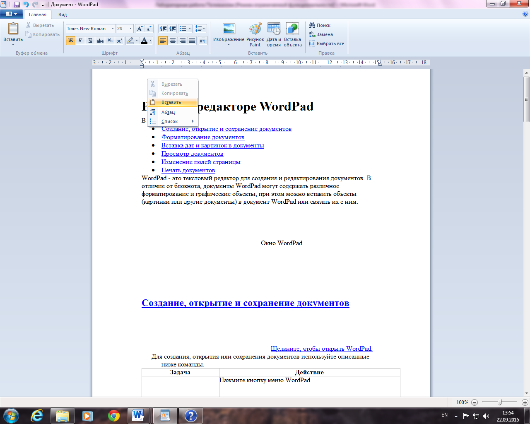Click the Поиск binoculars button
Image resolution: width=530 pixels, height=424 pixels.
320,25
